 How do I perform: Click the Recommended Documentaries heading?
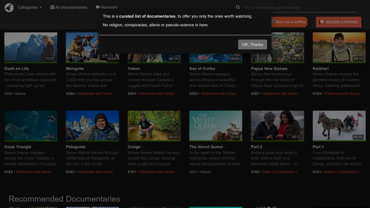point(64,199)
